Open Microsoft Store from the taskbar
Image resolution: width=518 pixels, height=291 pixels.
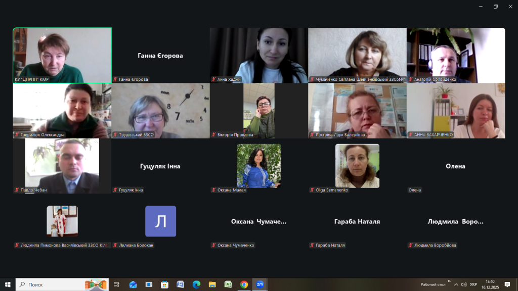tap(164, 284)
